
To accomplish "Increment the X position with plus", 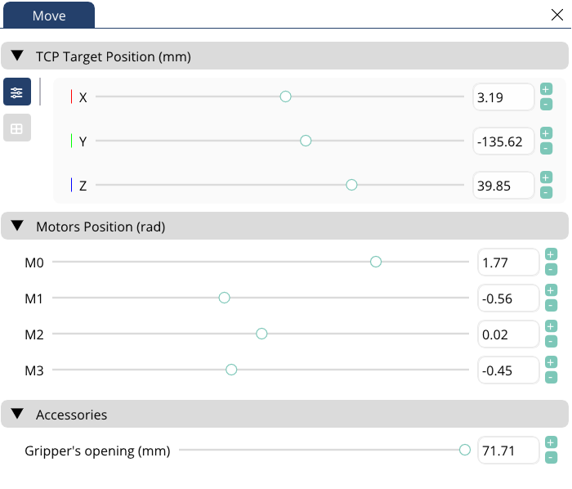I will [x=547, y=89].
